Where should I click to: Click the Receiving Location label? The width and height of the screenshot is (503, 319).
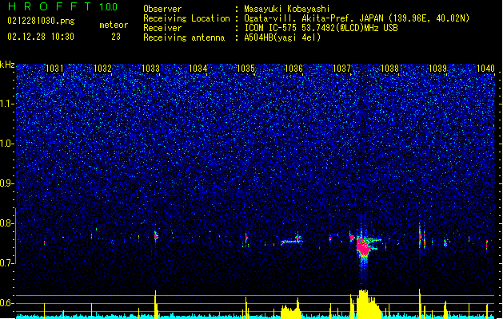point(186,18)
